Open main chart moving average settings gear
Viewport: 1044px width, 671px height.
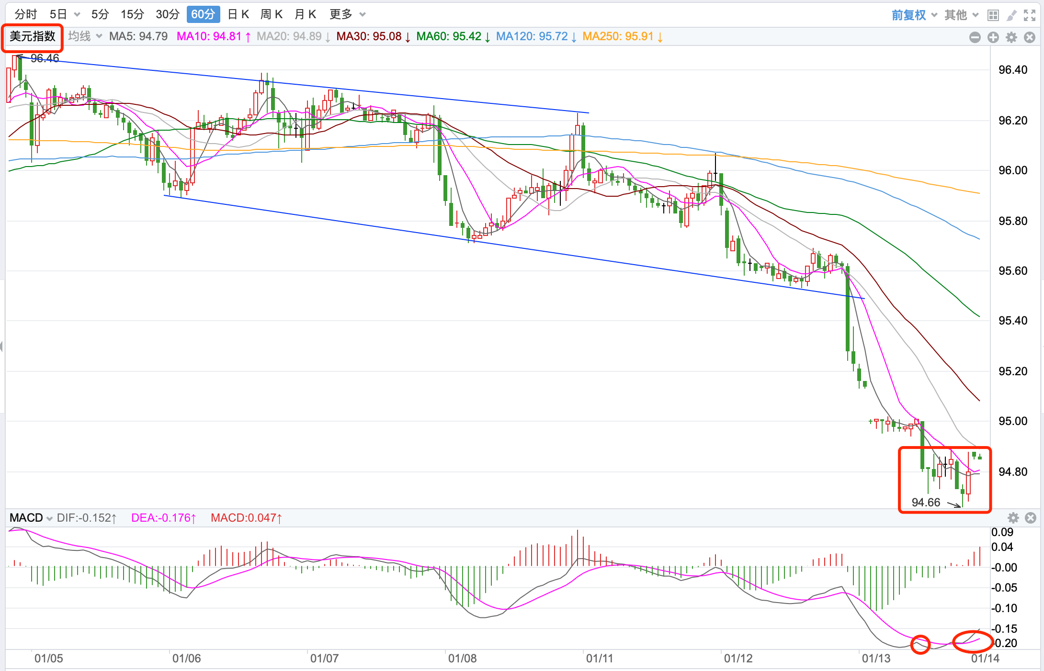tap(1011, 37)
